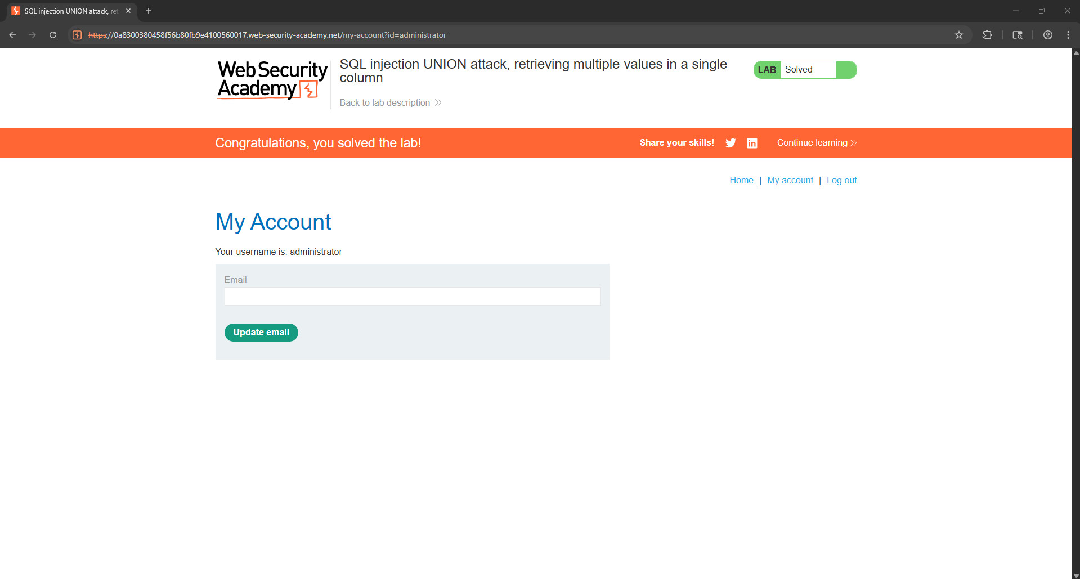1080x579 pixels.
Task: Open Continue learning link
Action: pyautogui.click(x=816, y=143)
